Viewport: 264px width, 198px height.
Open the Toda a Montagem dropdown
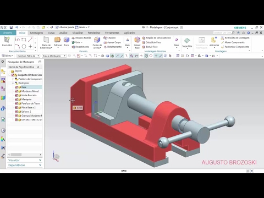click(x=54, y=56)
